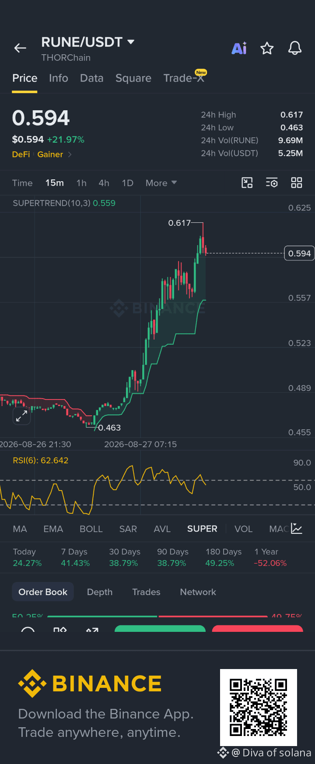Click the 0.617 high label on chart

179,223
